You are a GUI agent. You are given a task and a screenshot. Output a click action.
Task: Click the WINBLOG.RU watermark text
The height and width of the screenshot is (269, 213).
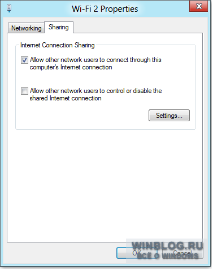coord(167,246)
